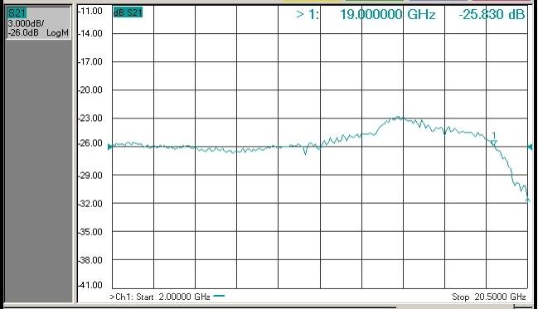
Task: Select the S21 trace label in status panel
Action: click(17, 13)
